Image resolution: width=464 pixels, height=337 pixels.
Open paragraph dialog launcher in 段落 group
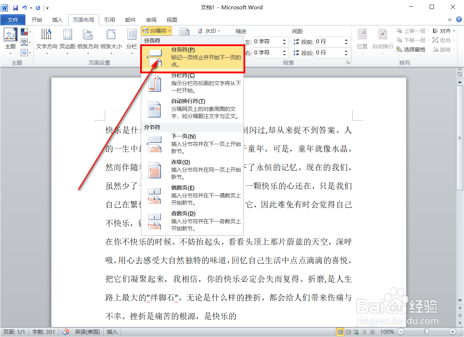347,63
